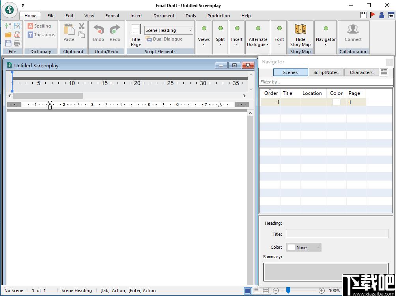
Task: Click the zoom slider handle
Action: pyautogui.click(x=288, y=290)
